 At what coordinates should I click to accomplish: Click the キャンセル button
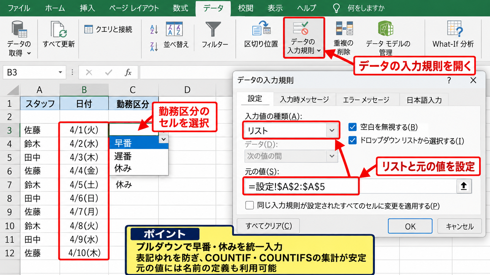[x=460, y=226]
